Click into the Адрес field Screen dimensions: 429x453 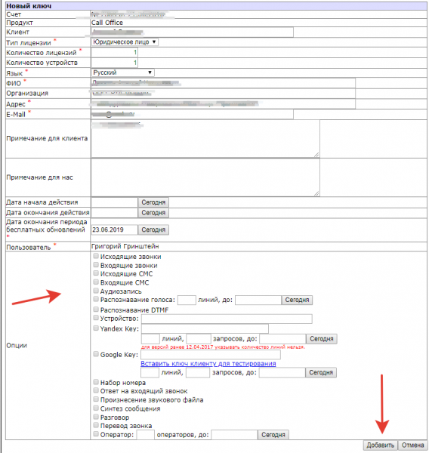click(223, 103)
